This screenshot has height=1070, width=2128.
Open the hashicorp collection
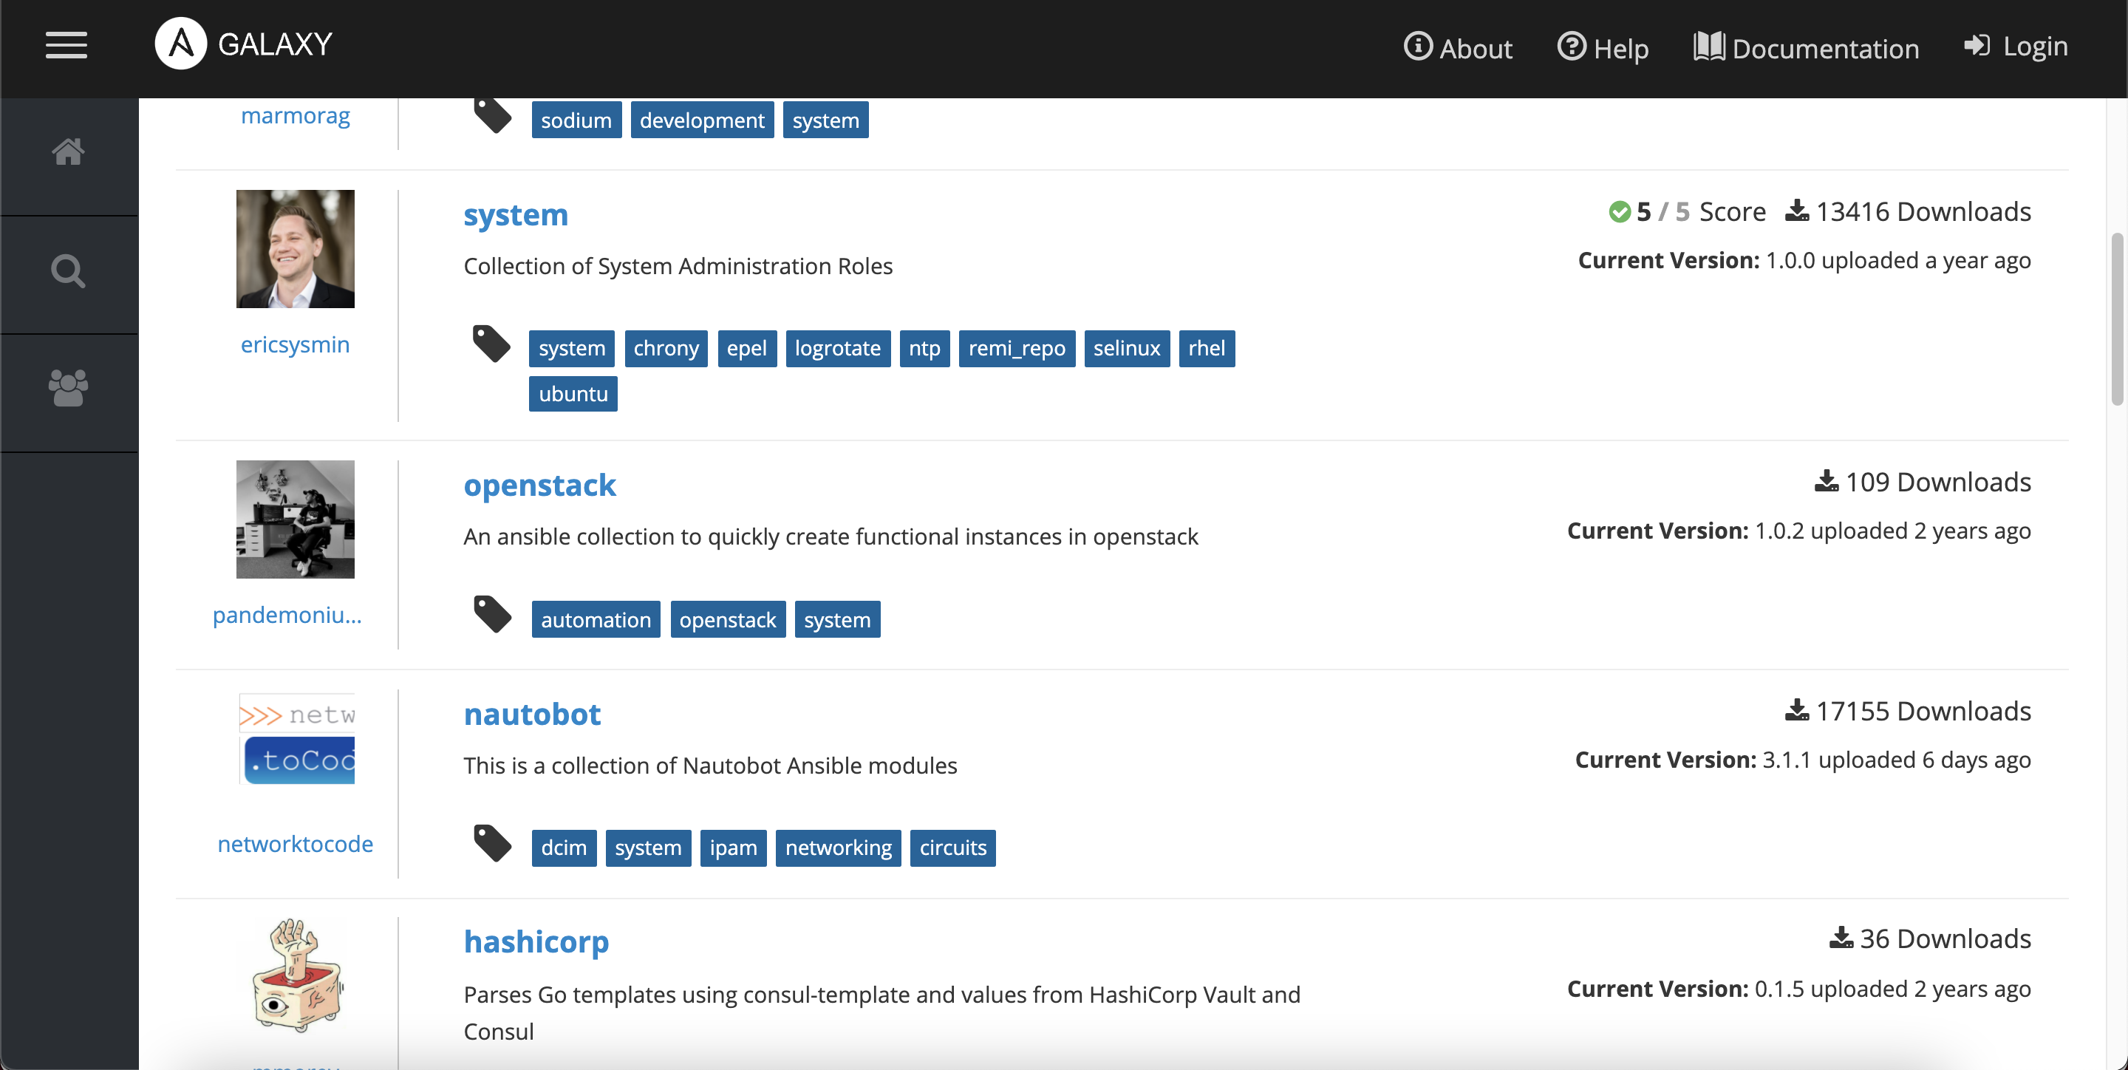click(536, 941)
